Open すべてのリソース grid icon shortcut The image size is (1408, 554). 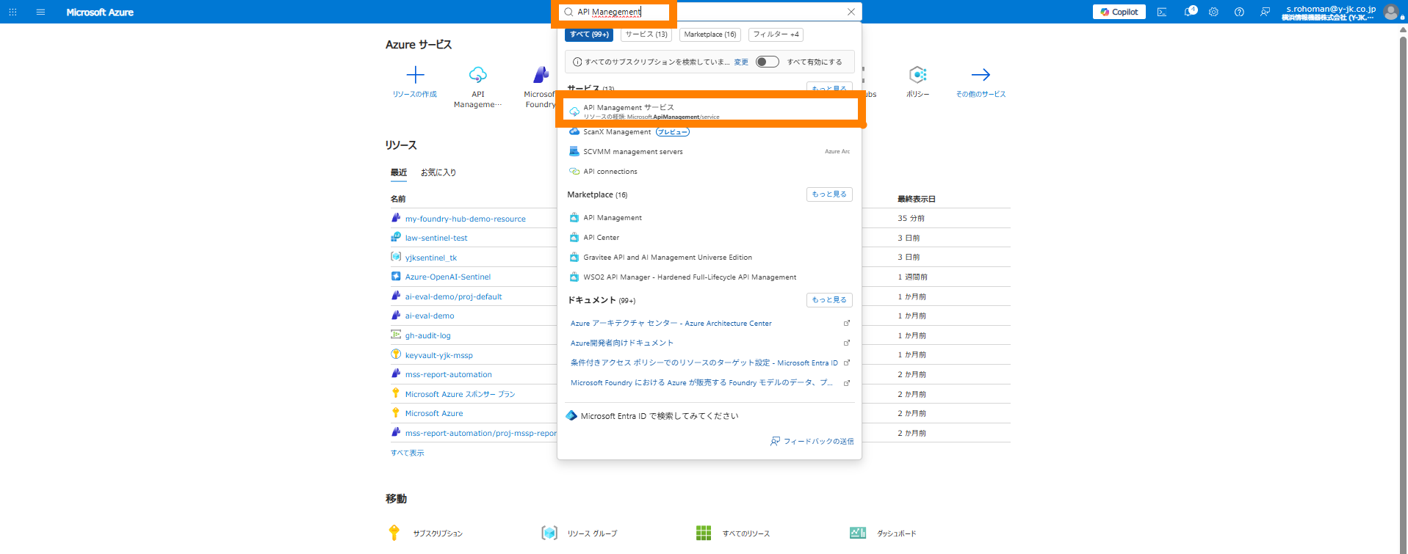tap(704, 533)
